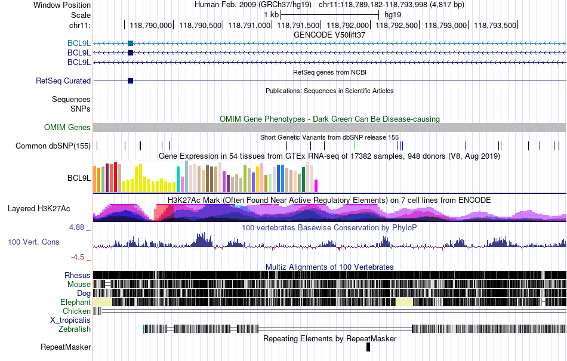Click the red tissue bar in GTEx chart
Screen dimensions: 567x361
coord(115,177)
